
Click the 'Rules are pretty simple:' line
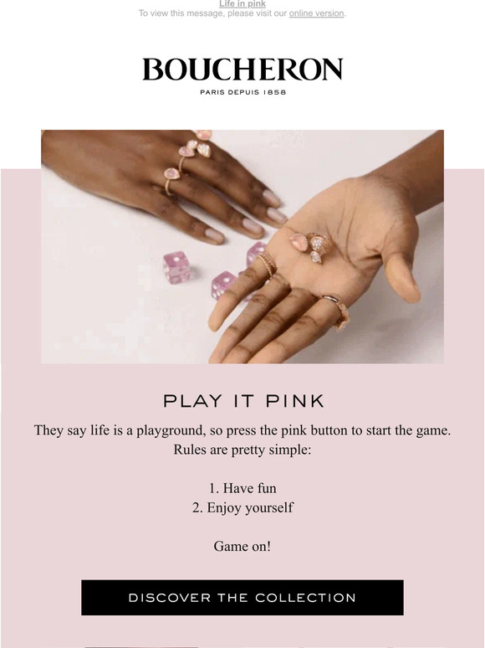pos(242,450)
